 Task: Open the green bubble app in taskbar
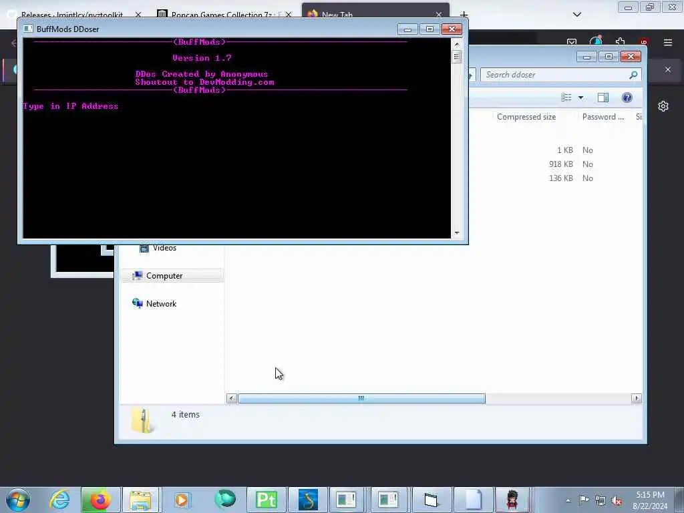224,500
